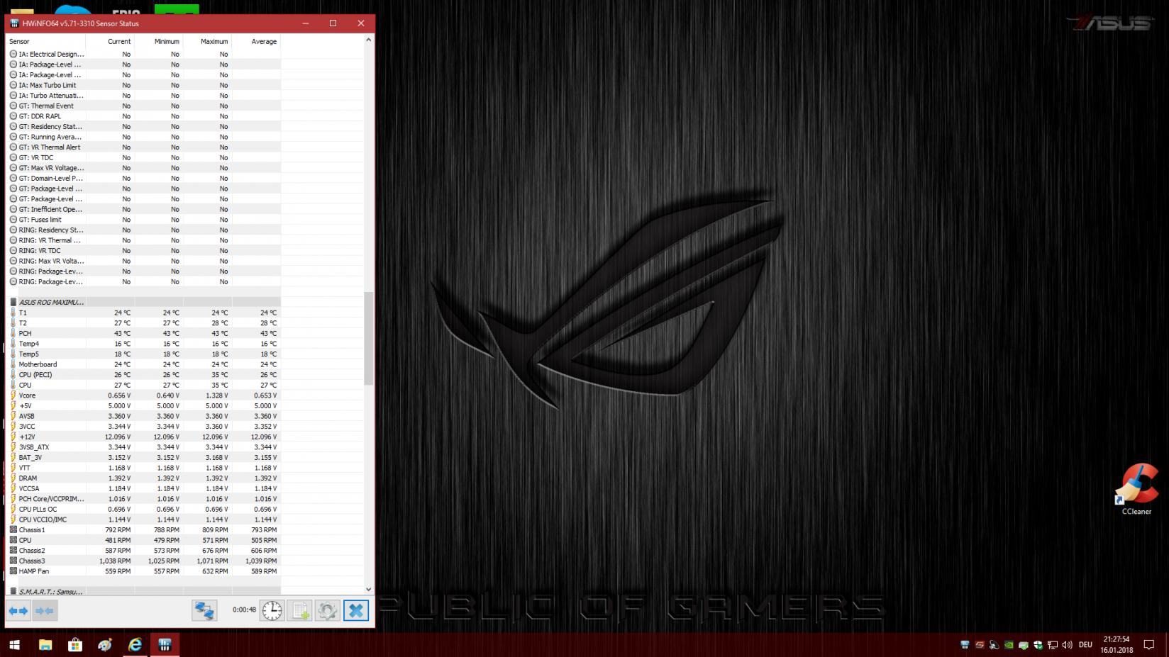Open File Explorer from the taskbar
Screen dimensions: 1169x657
(45, 645)
